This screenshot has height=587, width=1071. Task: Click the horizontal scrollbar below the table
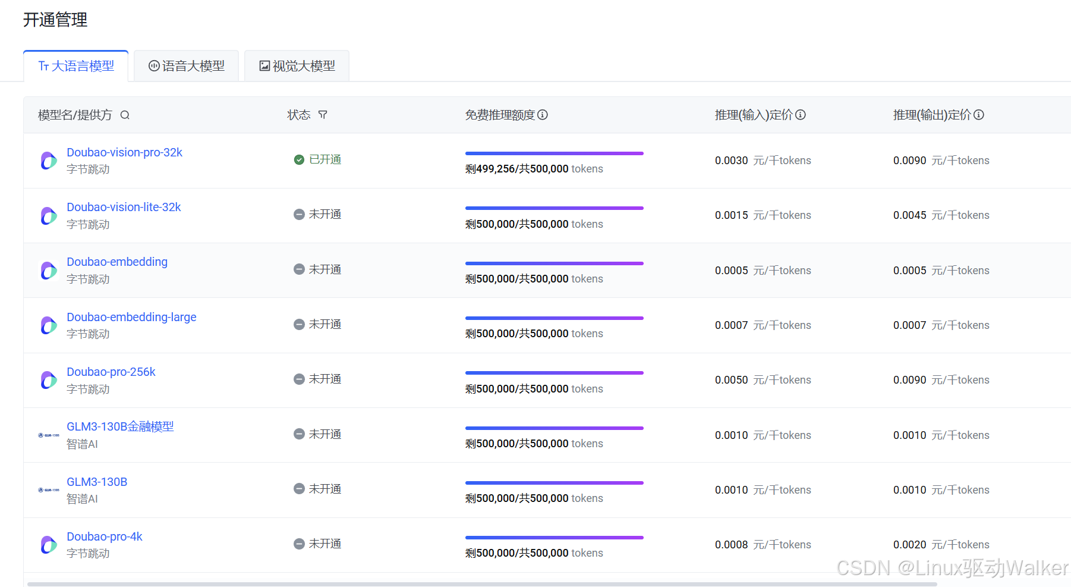[x=482, y=584]
